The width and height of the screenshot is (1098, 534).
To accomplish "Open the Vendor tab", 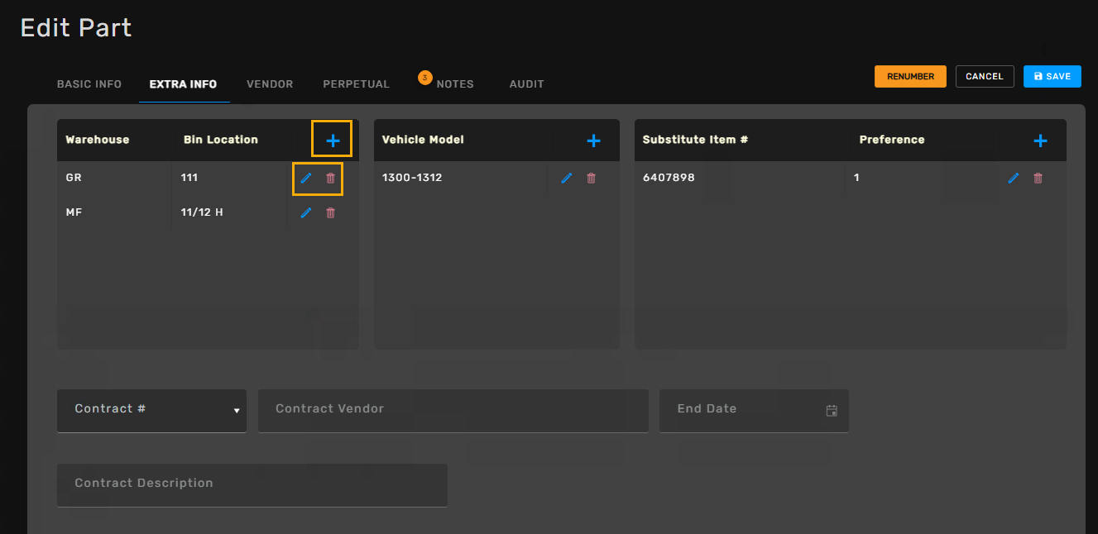I will tap(270, 84).
